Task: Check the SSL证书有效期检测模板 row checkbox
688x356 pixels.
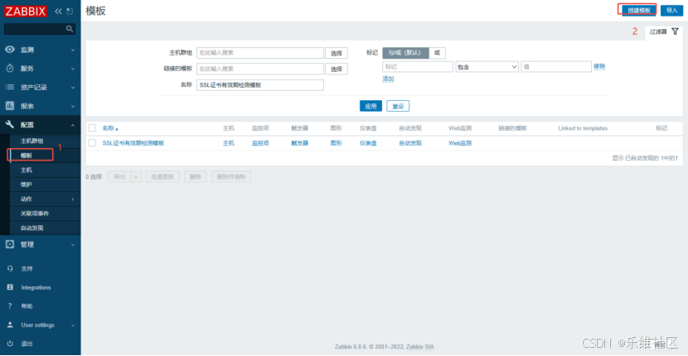Action: pyautogui.click(x=92, y=143)
